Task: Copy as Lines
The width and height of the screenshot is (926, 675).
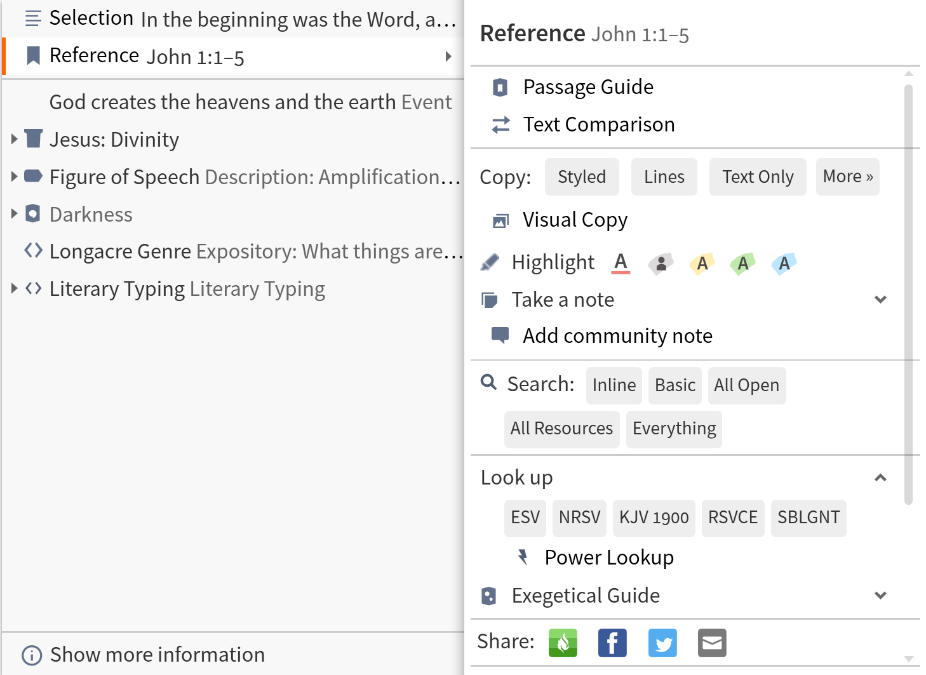Action: [664, 177]
